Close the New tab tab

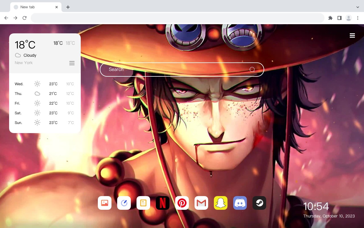[x=57, y=7]
